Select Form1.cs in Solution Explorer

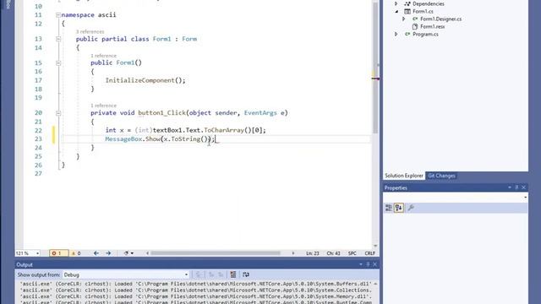pyautogui.click(x=423, y=11)
